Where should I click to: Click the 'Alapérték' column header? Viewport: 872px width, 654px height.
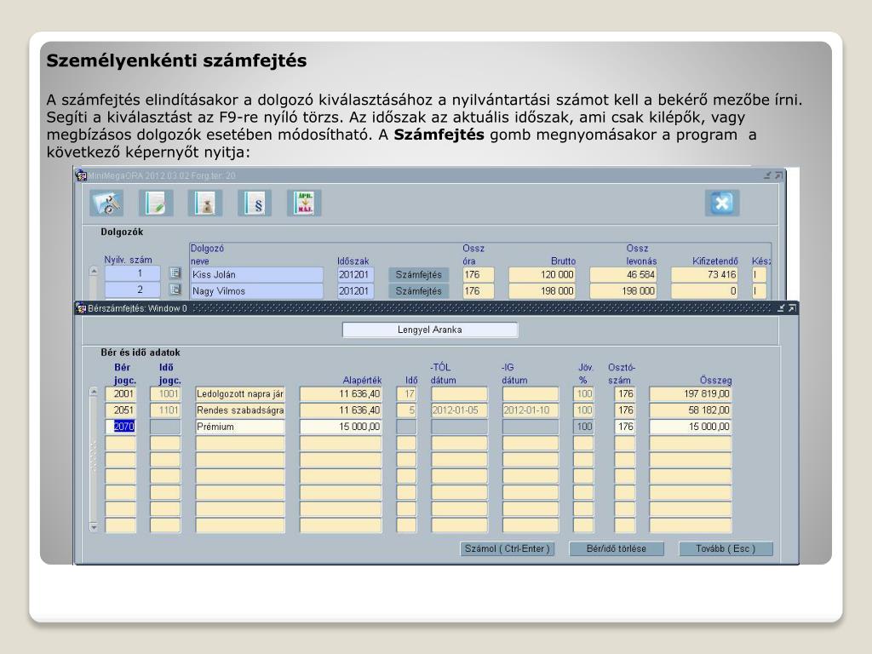coord(362,381)
